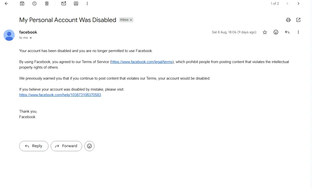Click the facebook sender avatar
312x188 pixels.
pos(9,35)
